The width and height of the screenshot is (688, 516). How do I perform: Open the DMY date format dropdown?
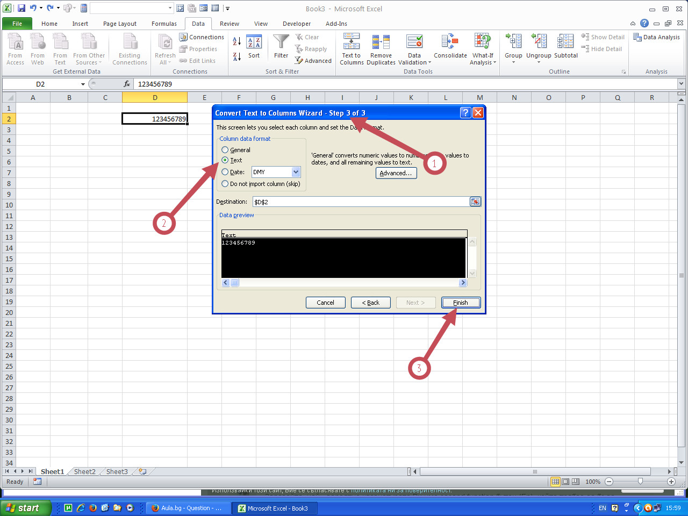296,172
